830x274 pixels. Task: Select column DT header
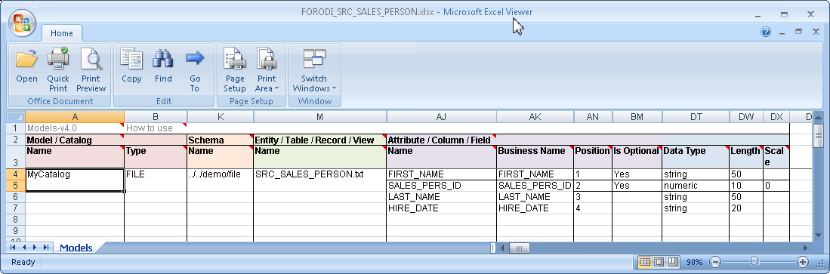[x=696, y=116]
